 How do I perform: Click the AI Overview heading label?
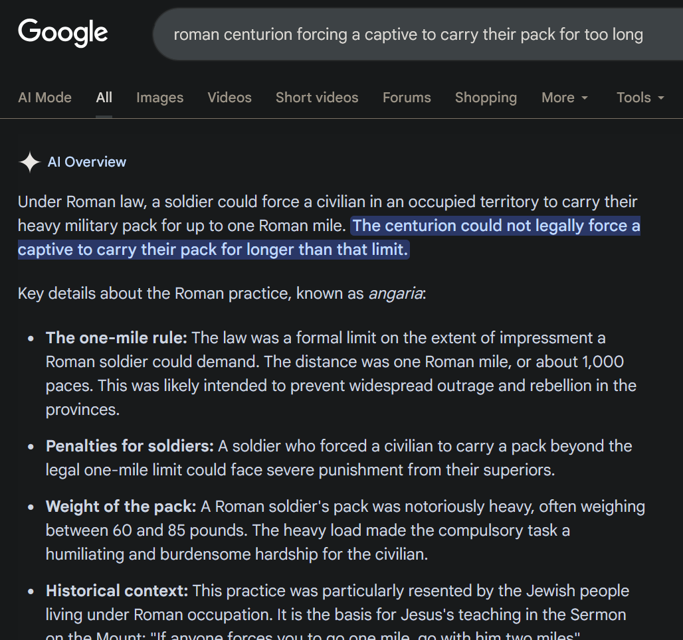click(x=87, y=162)
